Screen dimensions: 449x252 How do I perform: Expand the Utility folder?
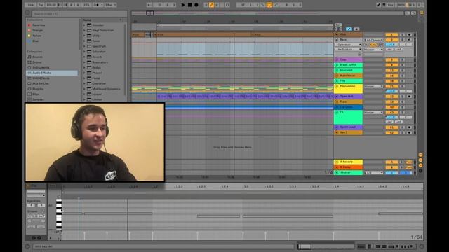(x=84, y=36)
